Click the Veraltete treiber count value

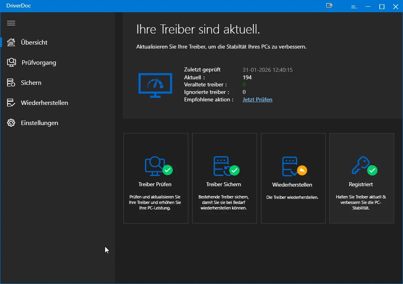pyautogui.click(x=244, y=84)
